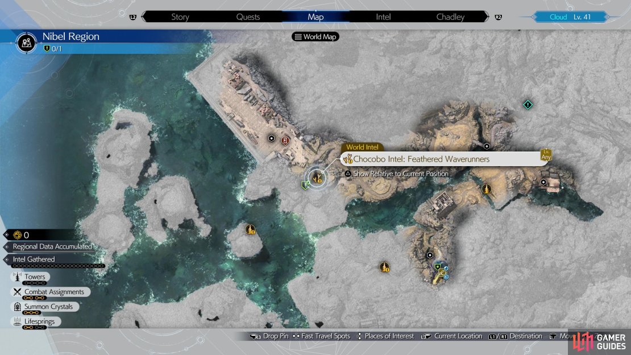Click the R2 shoulder button icon

(x=498, y=17)
